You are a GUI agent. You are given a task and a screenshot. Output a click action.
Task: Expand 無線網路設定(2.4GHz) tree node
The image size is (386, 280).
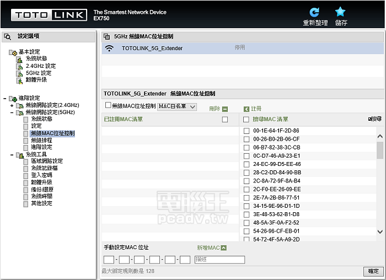point(12,105)
